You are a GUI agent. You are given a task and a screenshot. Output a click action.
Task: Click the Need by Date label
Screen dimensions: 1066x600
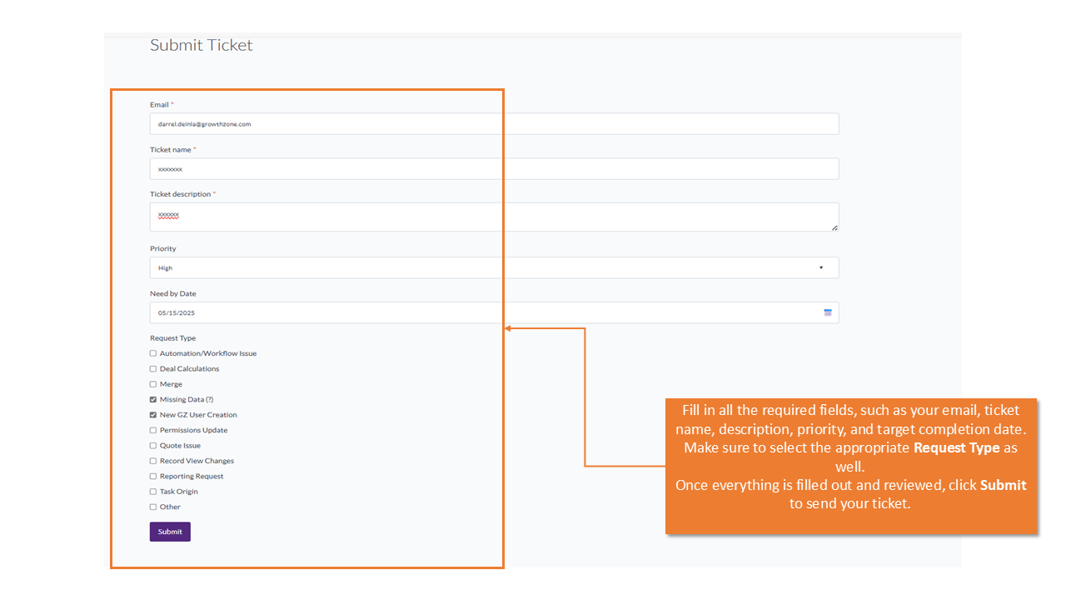click(x=173, y=293)
